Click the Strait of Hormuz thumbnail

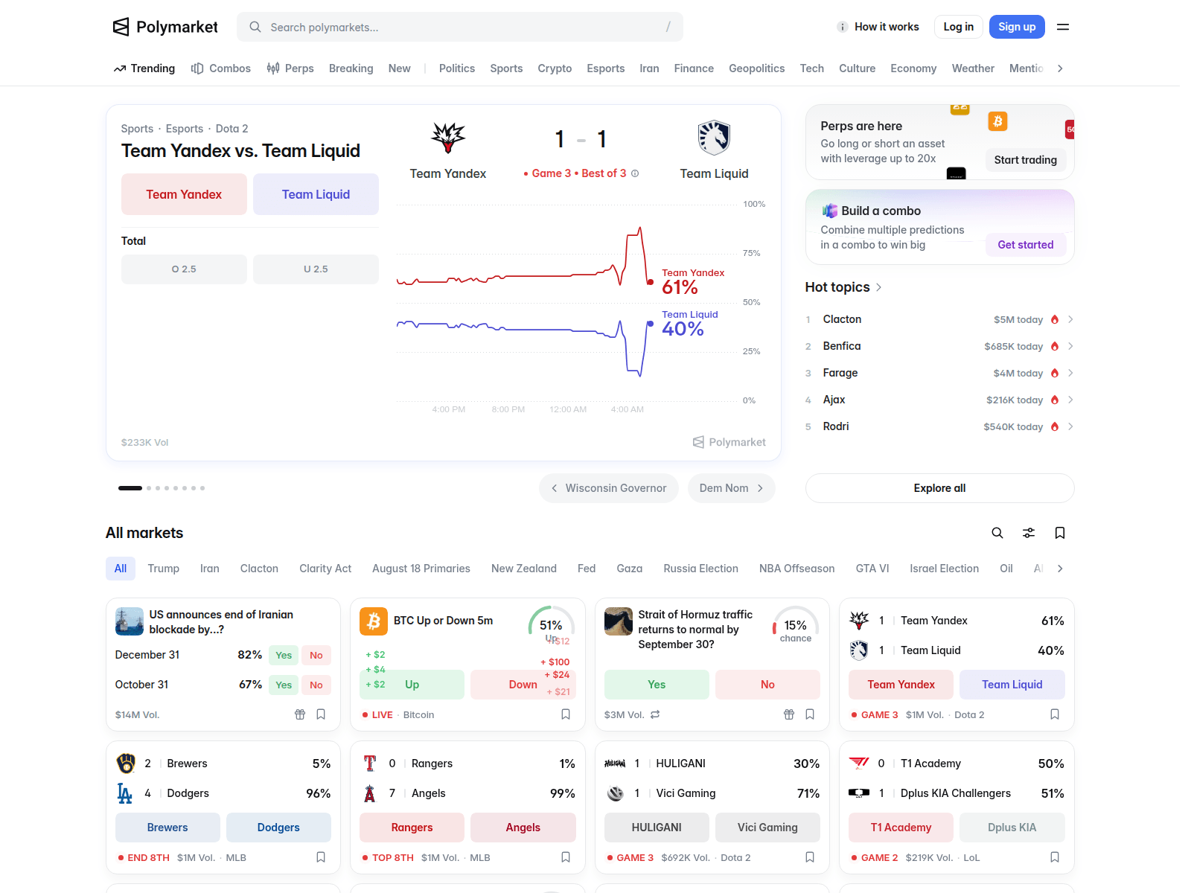[619, 621]
